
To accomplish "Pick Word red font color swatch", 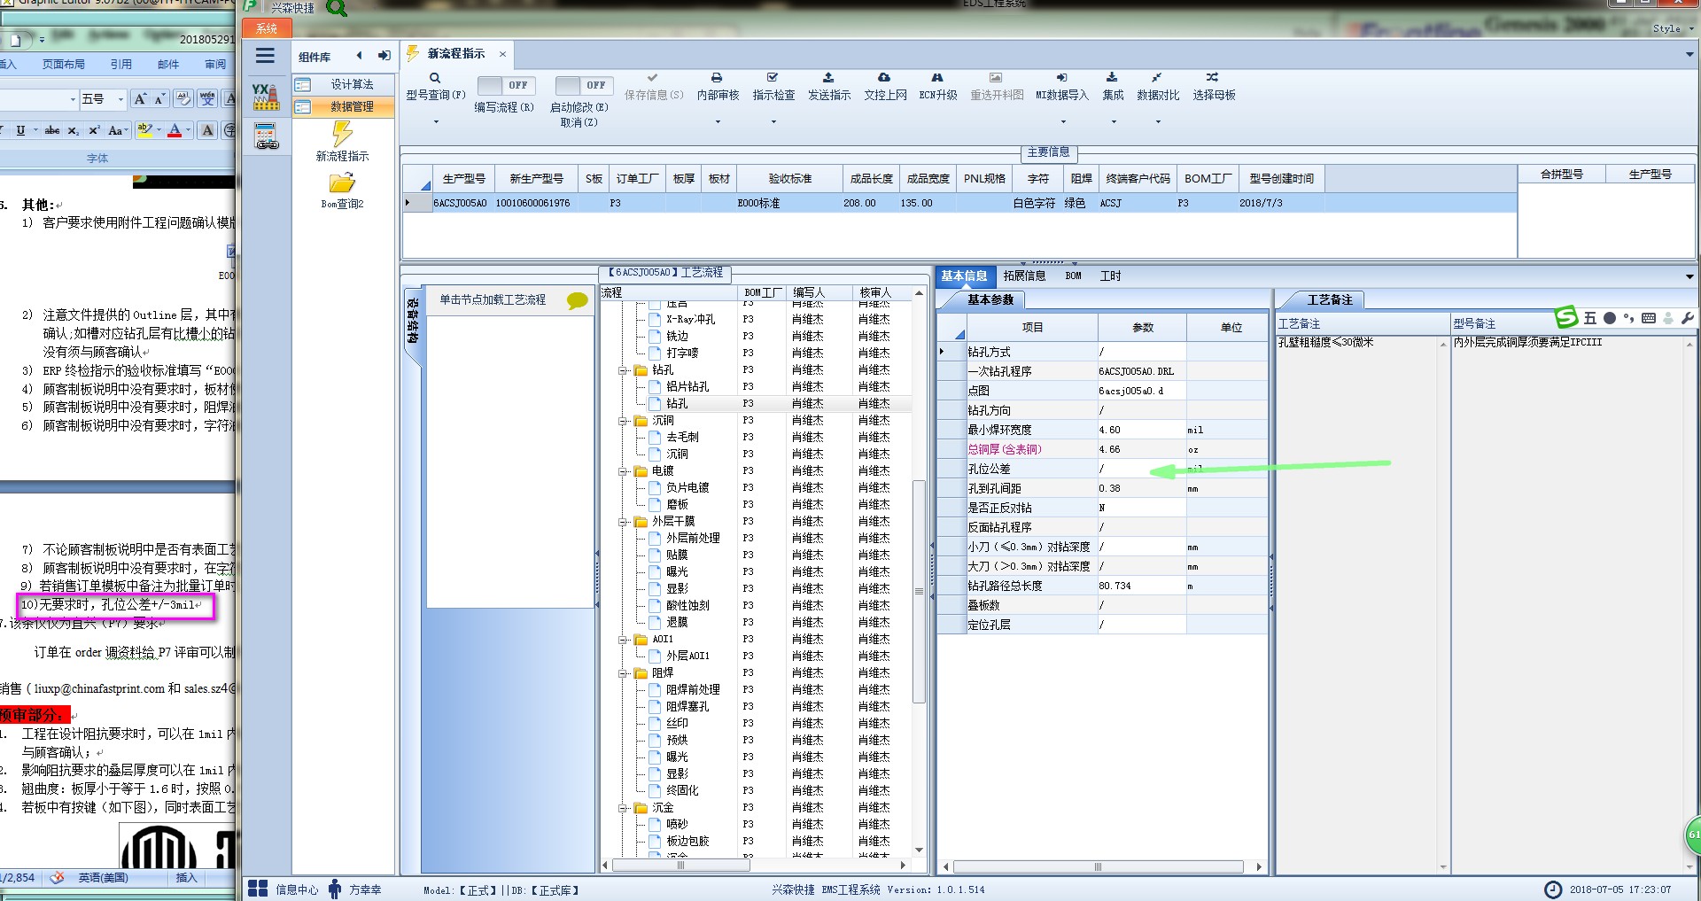I will coord(175,130).
